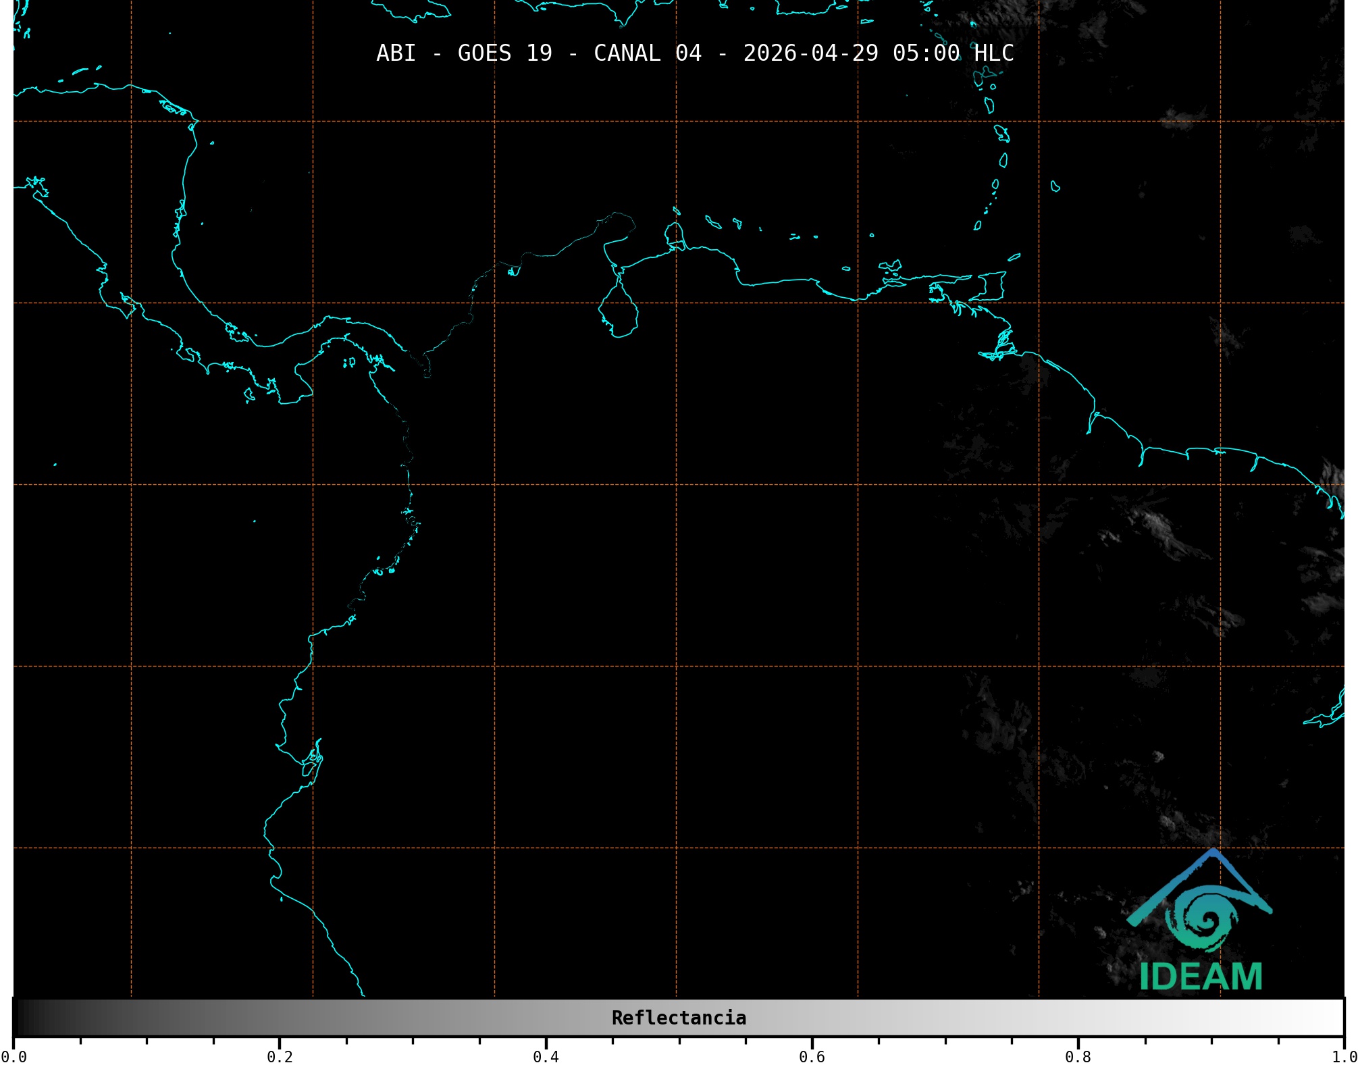Click the date 2026-04-29 in the title
Image resolution: width=1358 pixels, height=1065 pixels.
coord(810,53)
